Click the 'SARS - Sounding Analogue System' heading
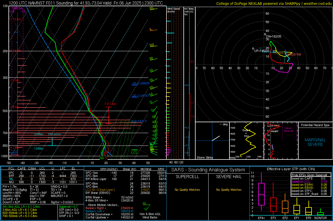This screenshot has width=333, height=221. (x=208, y=170)
